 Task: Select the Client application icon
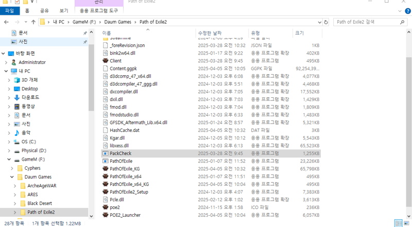(106, 61)
